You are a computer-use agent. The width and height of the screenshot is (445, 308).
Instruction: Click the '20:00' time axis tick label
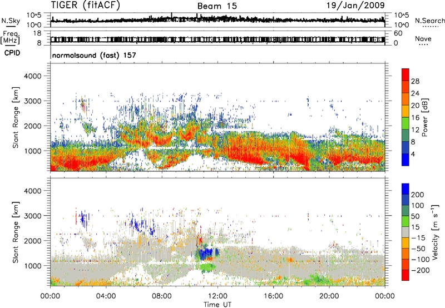[329, 296]
